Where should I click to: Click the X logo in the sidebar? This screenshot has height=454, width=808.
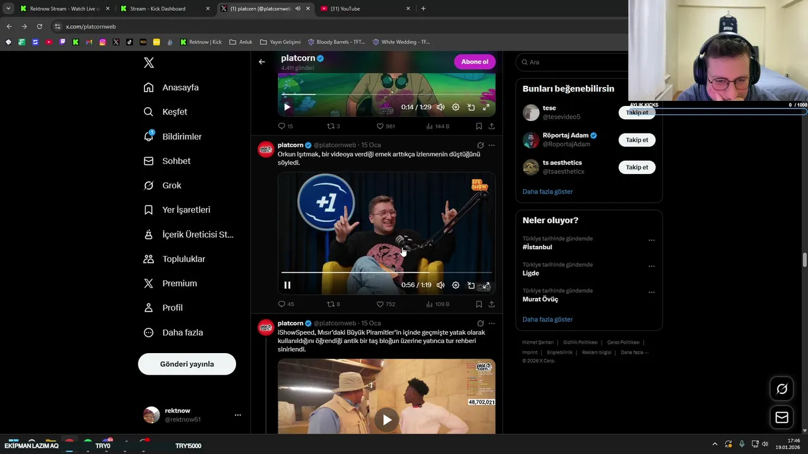149,62
